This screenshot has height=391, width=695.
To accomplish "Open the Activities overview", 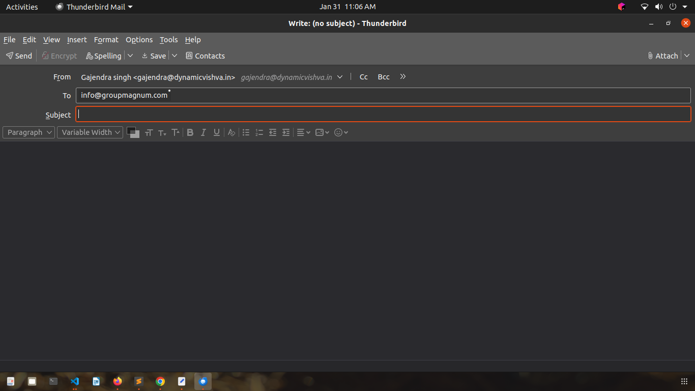I will point(22,7).
